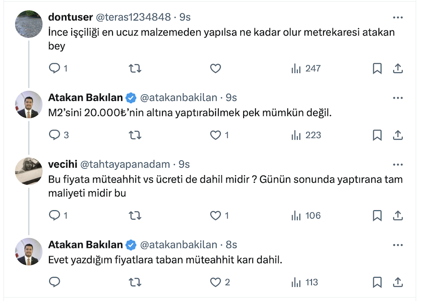Image resolution: width=422 pixels, height=301 pixels.
Task: Bookmark dontuser's tweet
Action: coord(377,68)
